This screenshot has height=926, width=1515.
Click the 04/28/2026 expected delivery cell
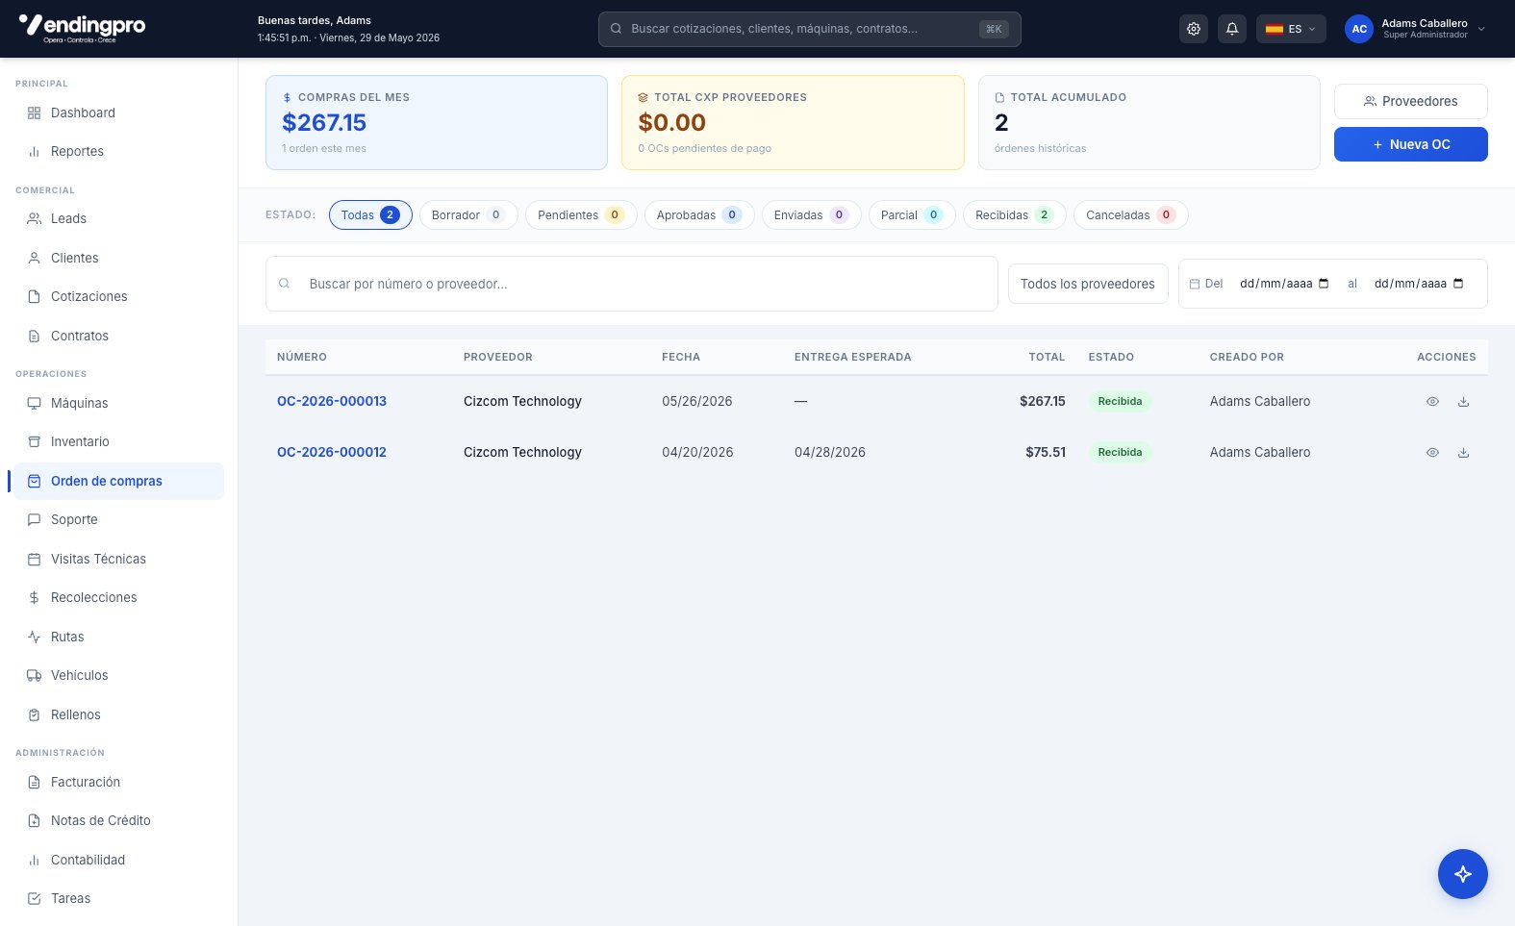(x=830, y=453)
